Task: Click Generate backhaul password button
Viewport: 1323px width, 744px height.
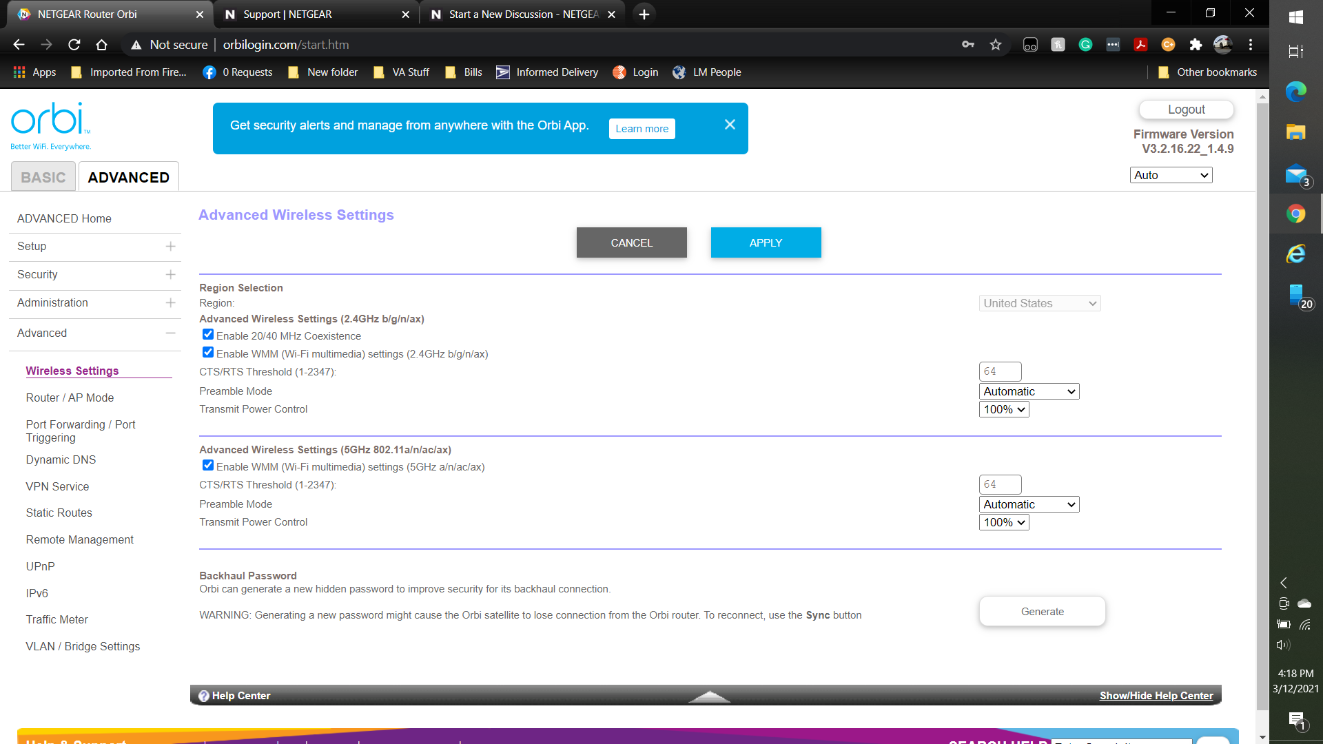Action: pyautogui.click(x=1042, y=612)
